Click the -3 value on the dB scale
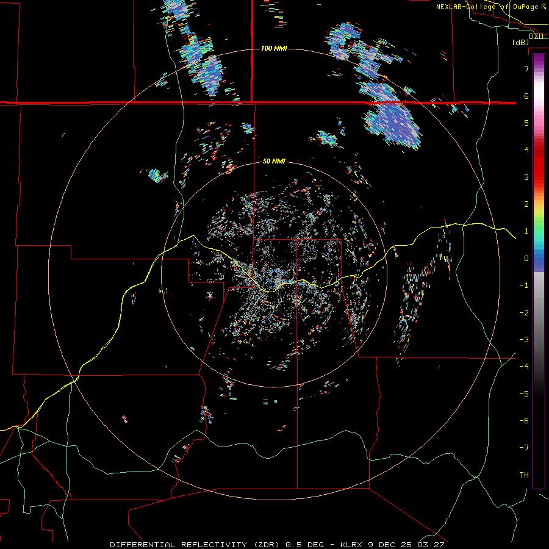Viewport: 549px width, 549px height. coord(524,339)
